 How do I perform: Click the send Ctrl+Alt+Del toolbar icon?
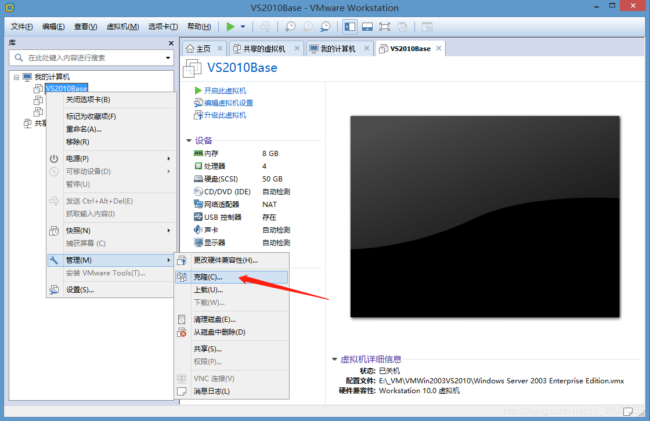[x=265, y=27]
